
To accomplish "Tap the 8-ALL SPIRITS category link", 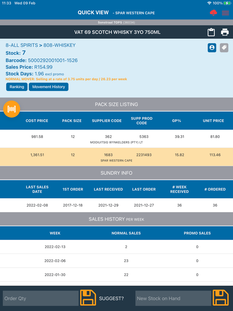I will (22, 45).
